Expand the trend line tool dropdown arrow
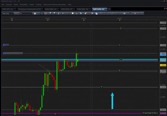The height and width of the screenshot is (116, 167). pos(121,14)
